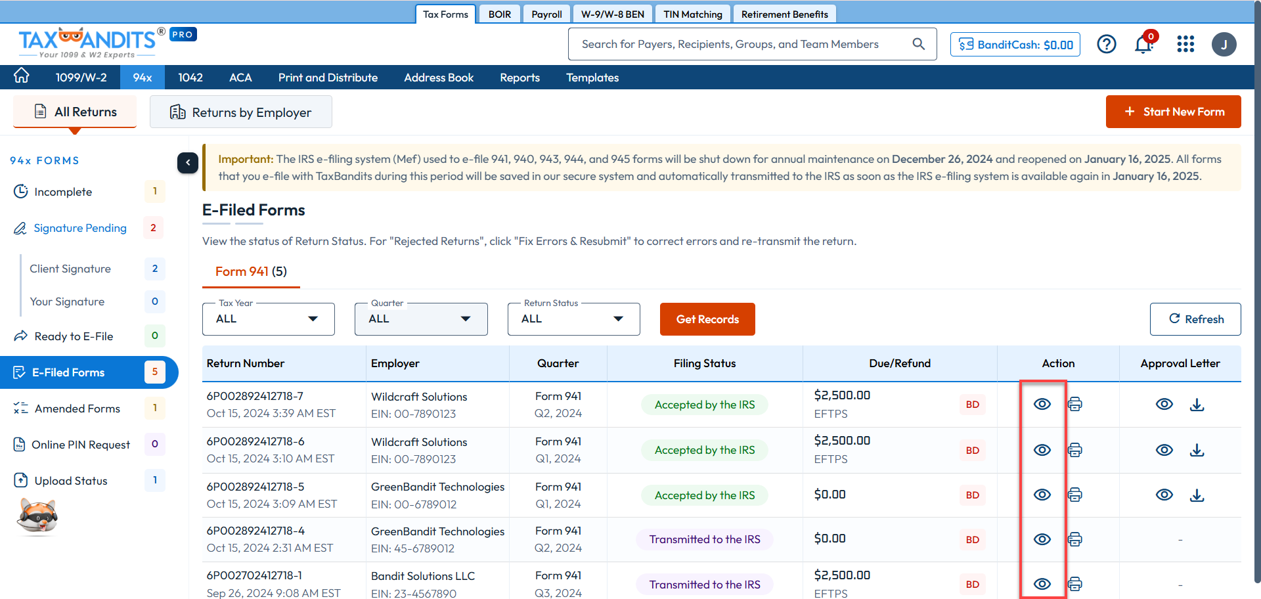View approval letter for return 6P002892412718-7
The image size is (1261, 599).
1164,404
